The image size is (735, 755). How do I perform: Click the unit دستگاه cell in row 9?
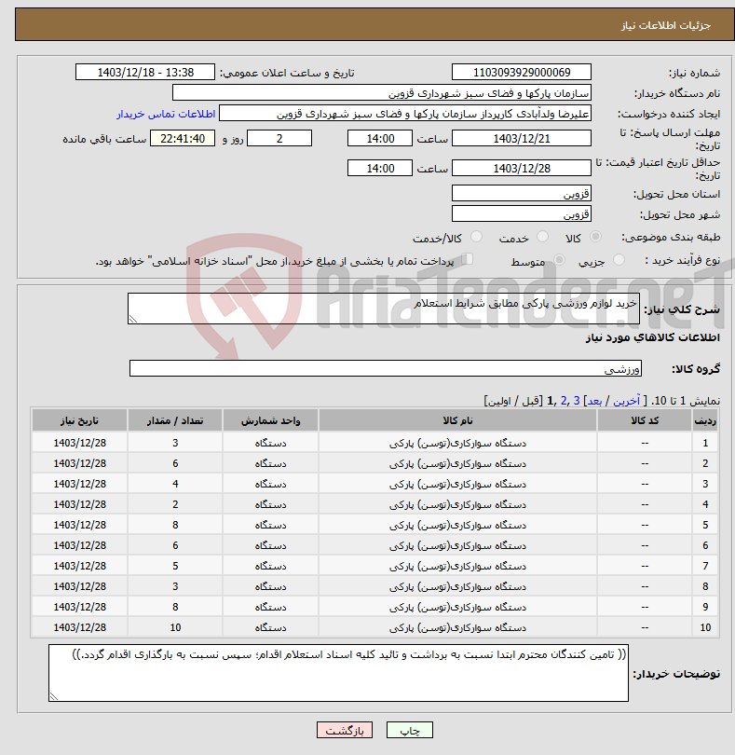(x=270, y=607)
